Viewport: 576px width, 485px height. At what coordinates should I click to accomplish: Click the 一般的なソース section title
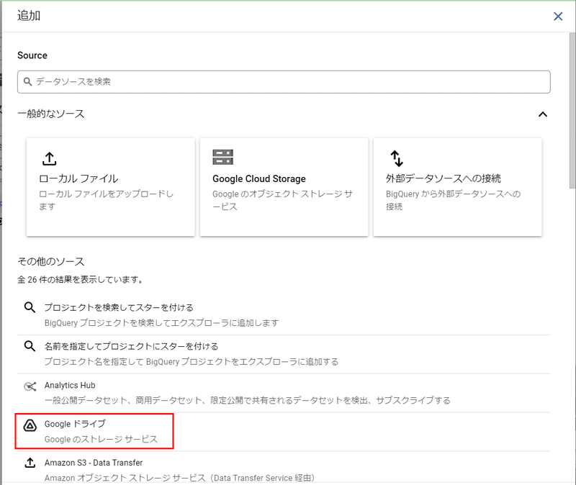click(x=51, y=114)
